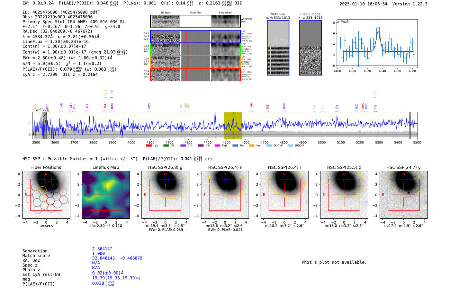
Task: Click the blue Hγ legend swatch
Action: pos(235,146)
